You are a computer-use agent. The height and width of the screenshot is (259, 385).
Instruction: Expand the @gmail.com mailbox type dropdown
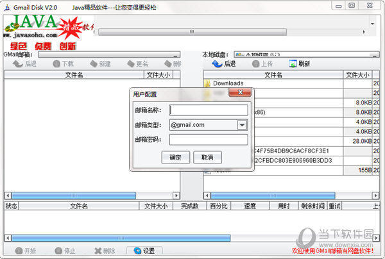point(242,125)
